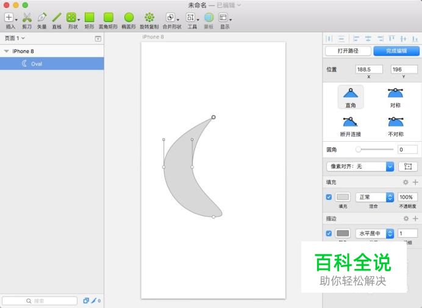Screen dimensions: 422x308
Task: Open 填充 fill settings gear
Action: point(406,182)
